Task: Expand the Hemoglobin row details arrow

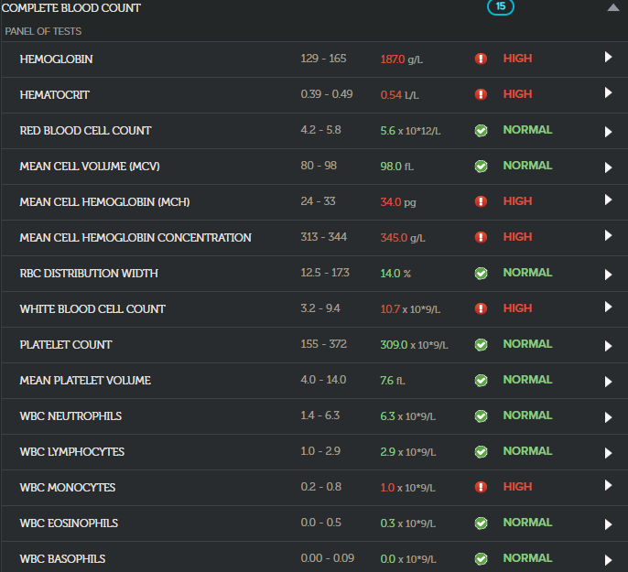Action: (x=608, y=58)
